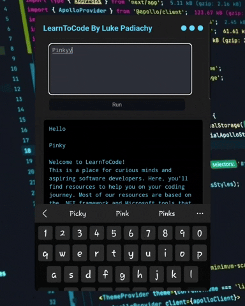Tap the 2 key
This screenshot has width=245, height=306.
[63, 233]
